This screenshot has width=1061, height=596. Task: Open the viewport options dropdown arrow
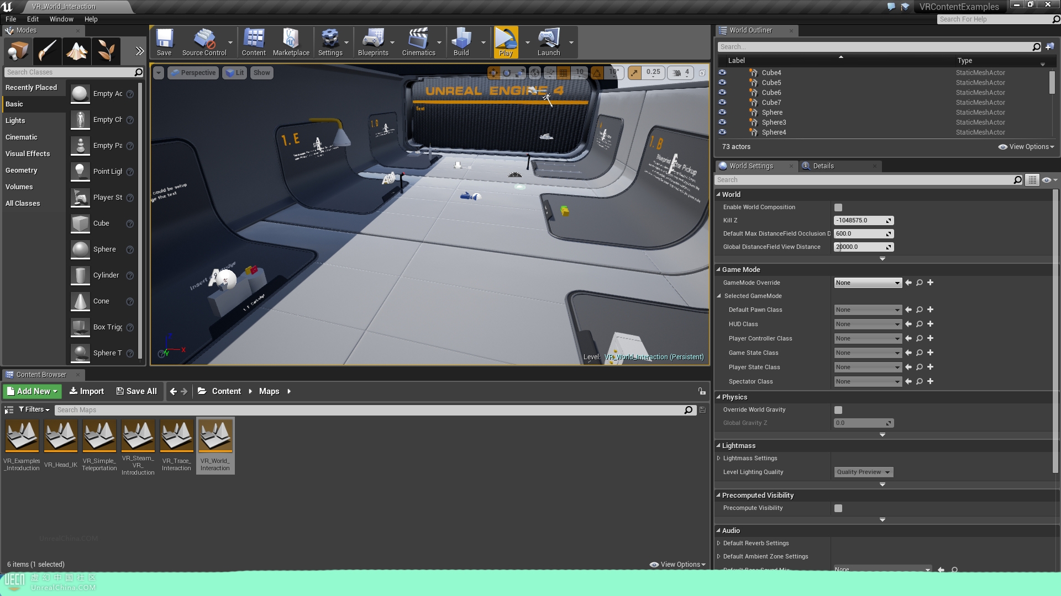[159, 73]
